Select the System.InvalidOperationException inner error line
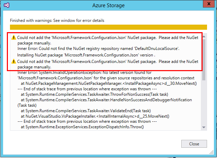This screenshot has width=217, height=158. (106, 75)
